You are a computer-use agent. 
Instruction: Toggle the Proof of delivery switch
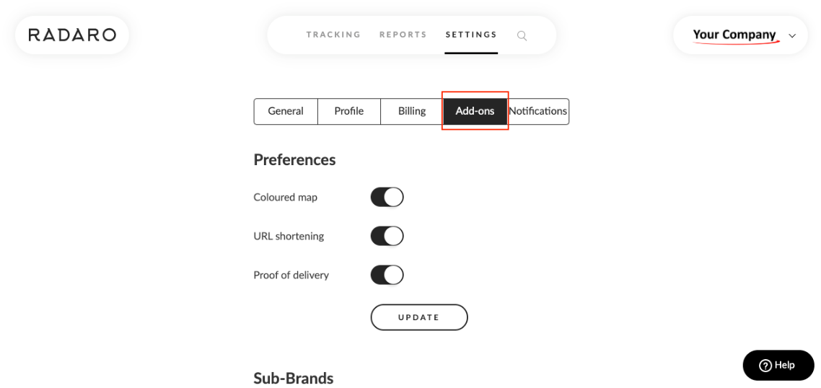coord(387,275)
